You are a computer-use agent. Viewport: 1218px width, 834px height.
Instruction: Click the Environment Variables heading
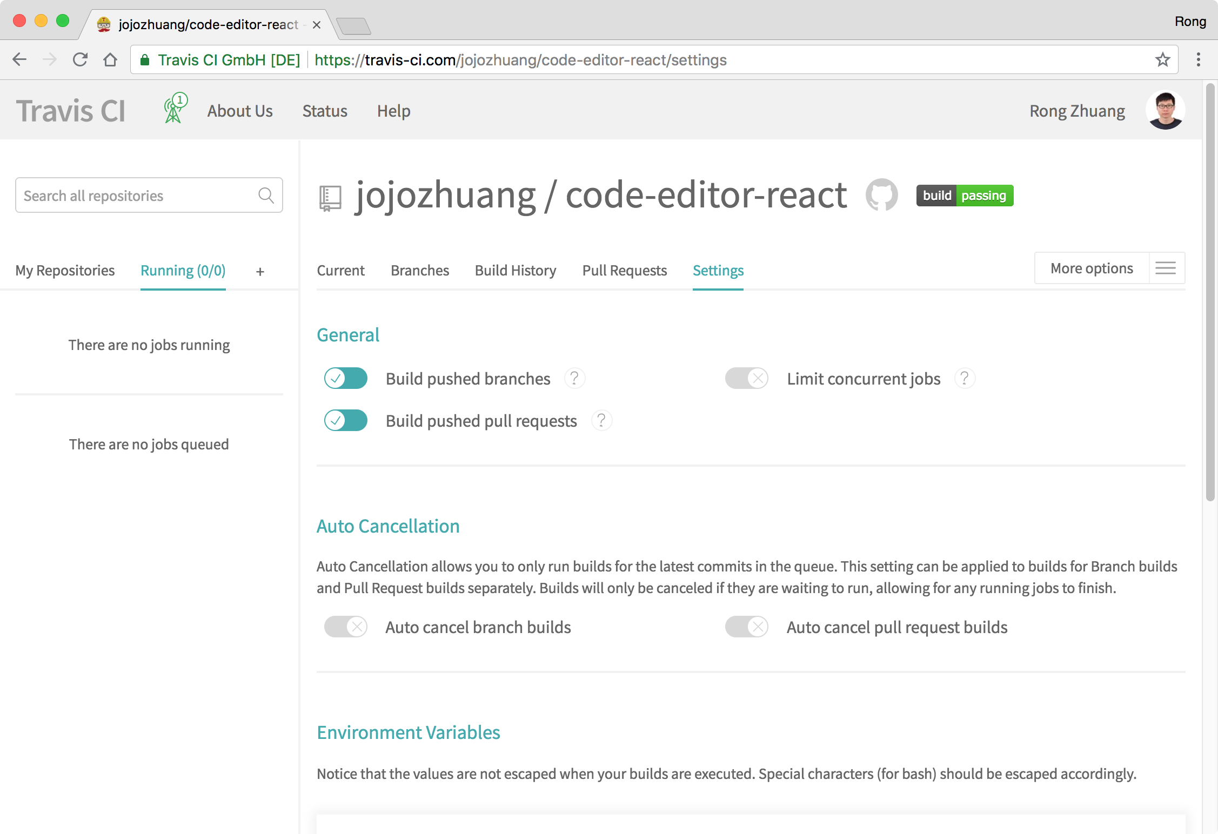coord(409,732)
